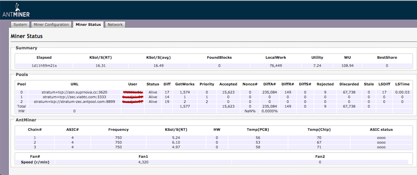417x175 pixels.
Task: Click the Priority column header
Action: (x=207, y=84)
